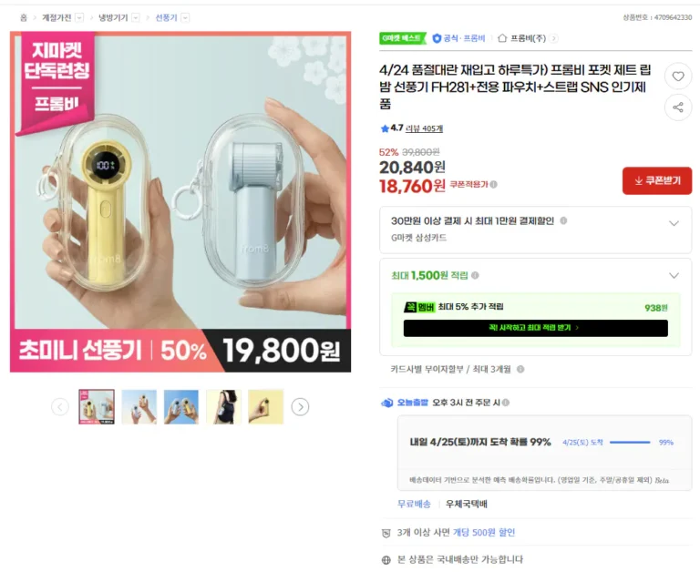Select the backpack product thumbnail
This screenshot has height=572, width=700.
pos(223,406)
